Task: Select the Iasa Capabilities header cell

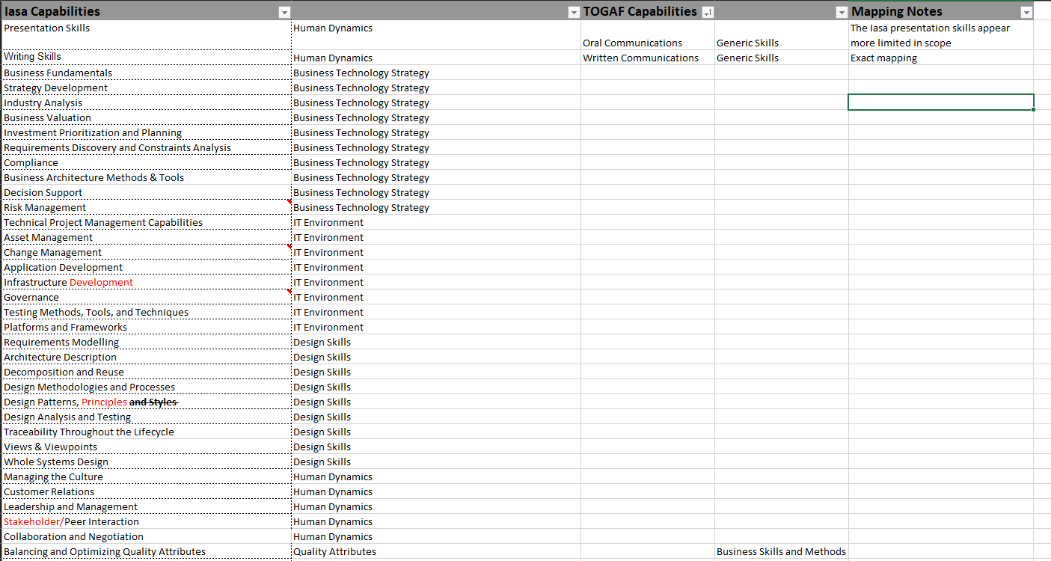Action: 146,11
